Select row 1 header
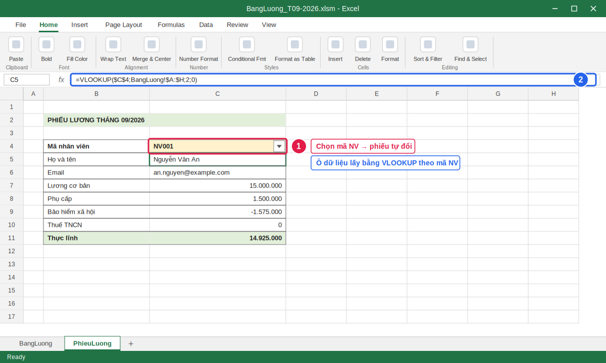Viewport: 606px width, 363px height. tap(12, 107)
